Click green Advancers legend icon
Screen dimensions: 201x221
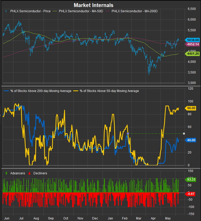tap(6, 173)
